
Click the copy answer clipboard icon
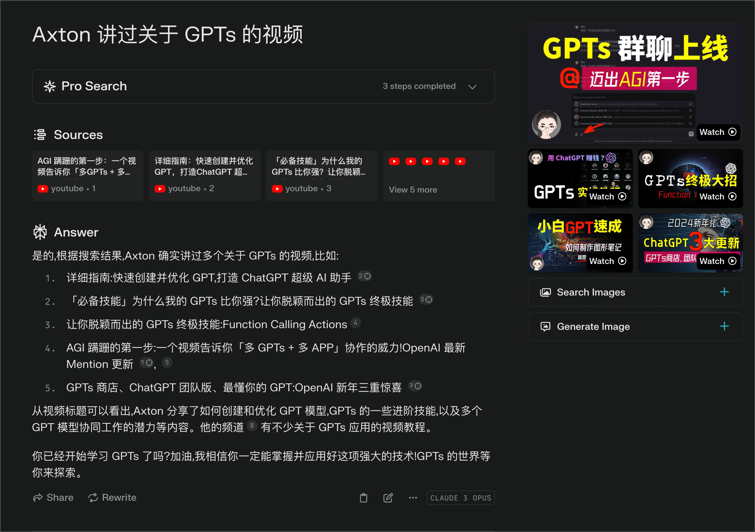tap(364, 498)
